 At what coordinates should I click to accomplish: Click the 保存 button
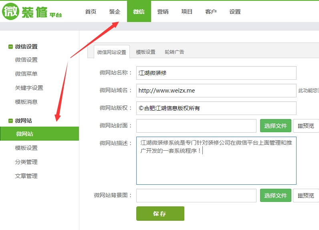[x=160, y=214]
